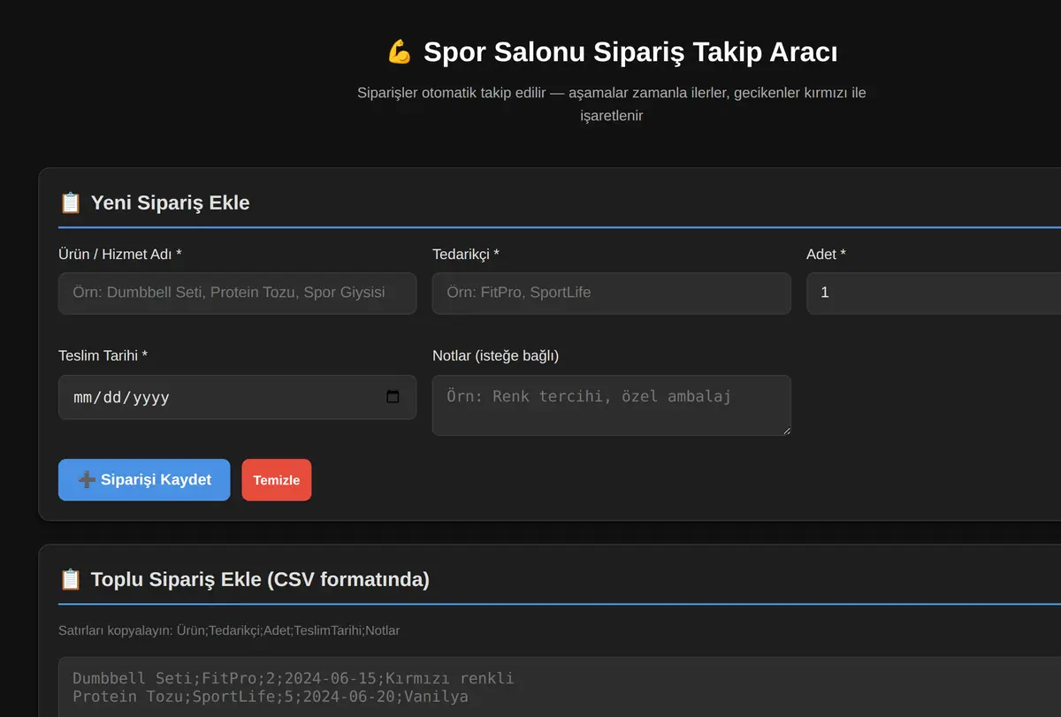Save order with Siparişi Kaydet button
Image resolution: width=1061 pixels, height=717 pixels.
tap(144, 480)
